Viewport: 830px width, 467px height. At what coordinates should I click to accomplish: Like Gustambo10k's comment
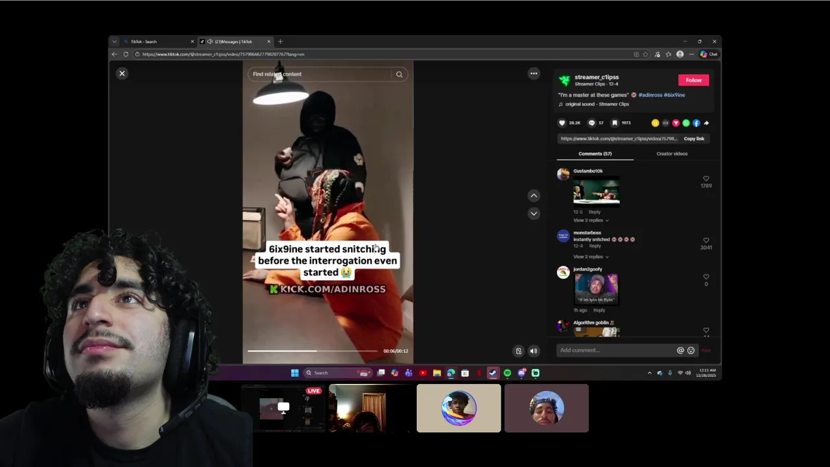click(x=706, y=179)
